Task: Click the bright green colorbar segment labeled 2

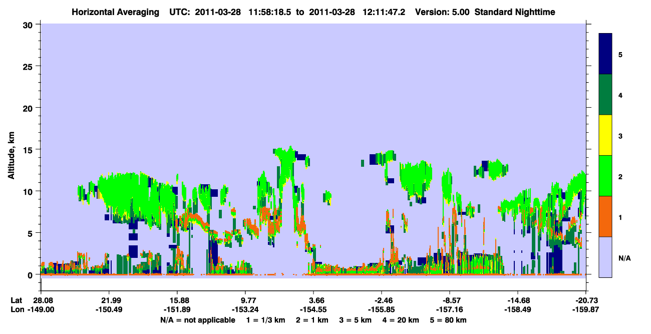Action: (605, 176)
